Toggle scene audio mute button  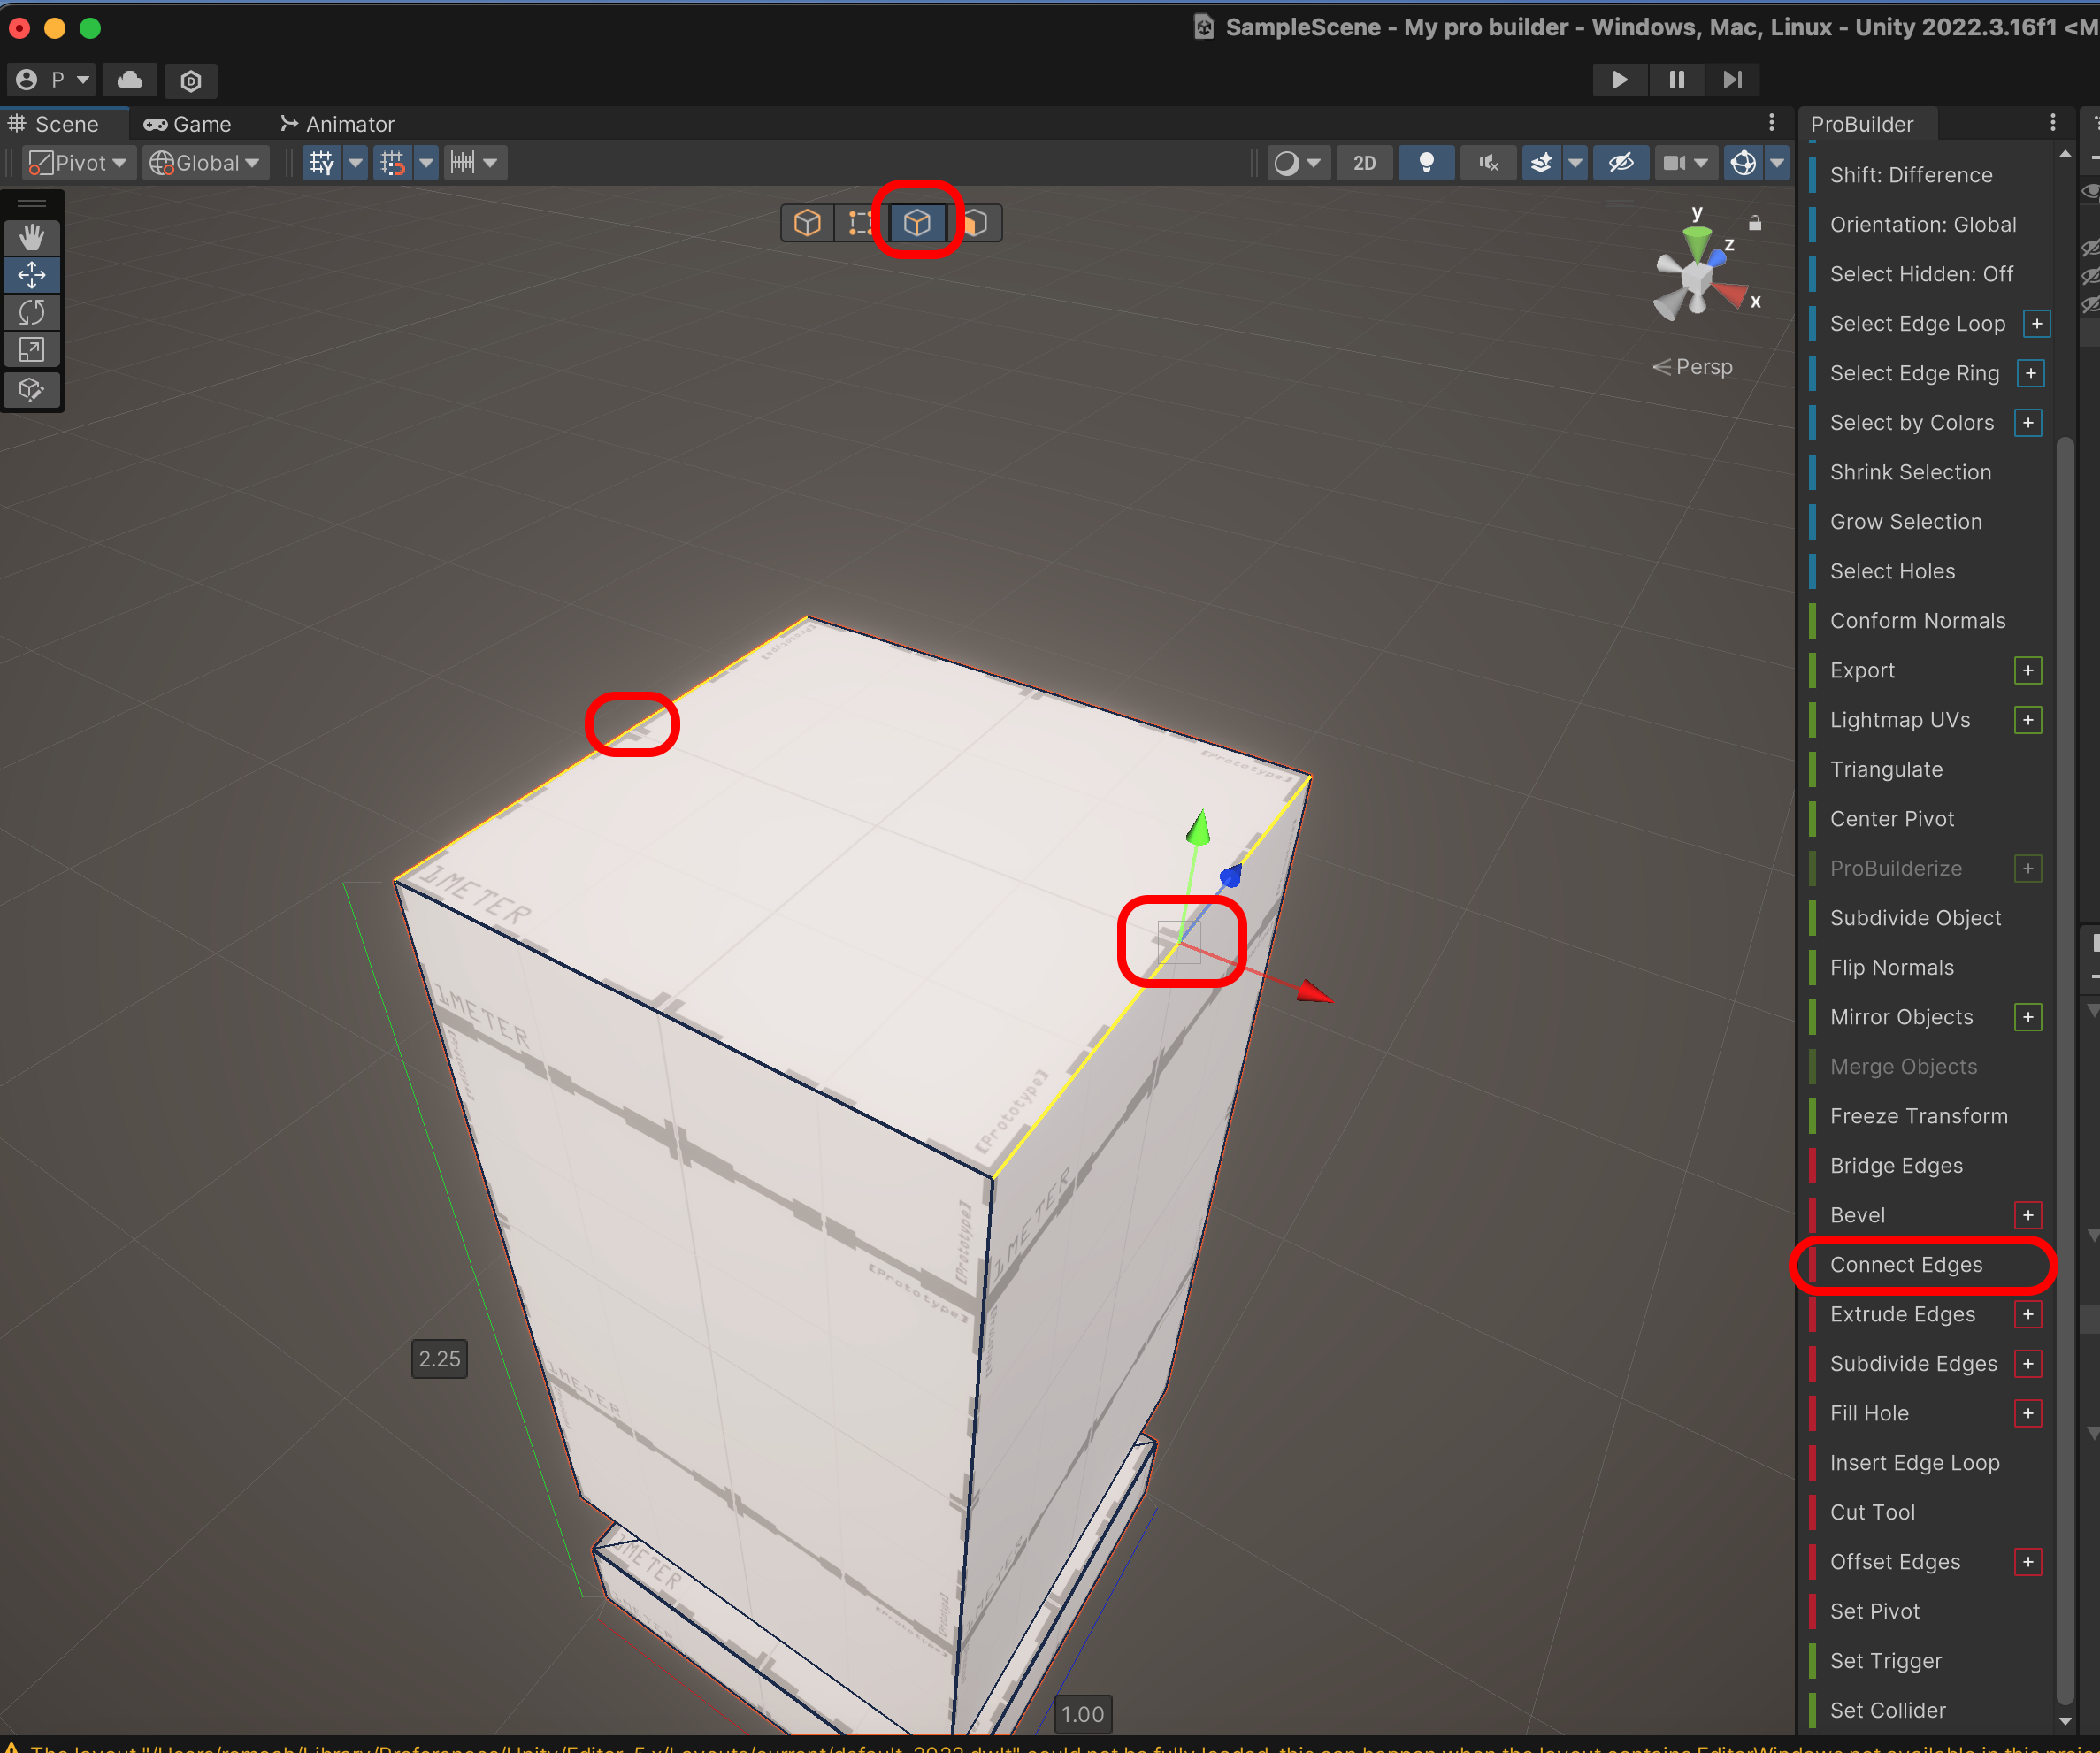tap(1488, 163)
